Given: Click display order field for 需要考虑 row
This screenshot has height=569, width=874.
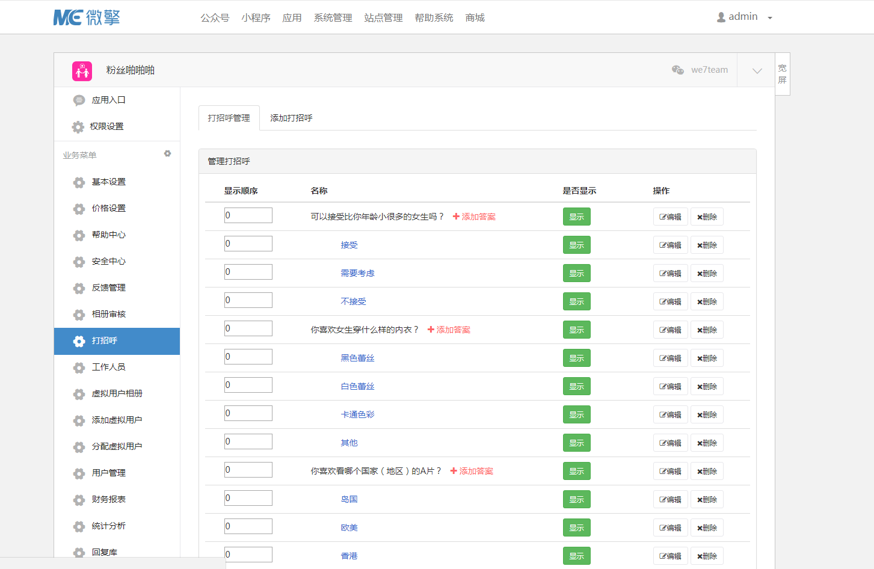Looking at the screenshot, I should [248, 272].
